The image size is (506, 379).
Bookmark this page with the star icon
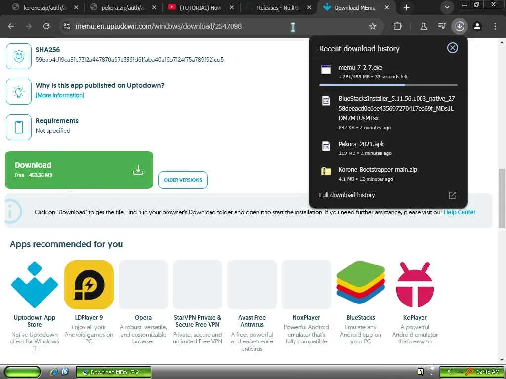373,27
